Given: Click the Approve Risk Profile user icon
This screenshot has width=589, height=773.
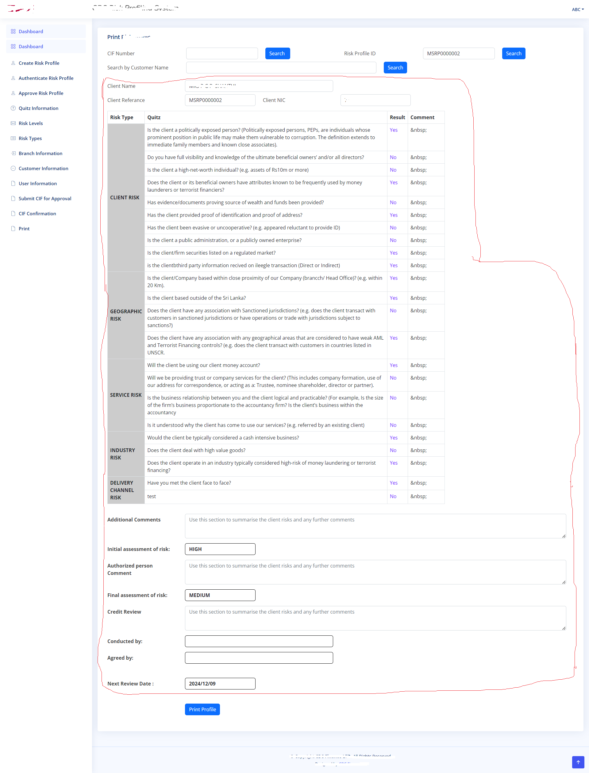Looking at the screenshot, I should (x=13, y=93).
